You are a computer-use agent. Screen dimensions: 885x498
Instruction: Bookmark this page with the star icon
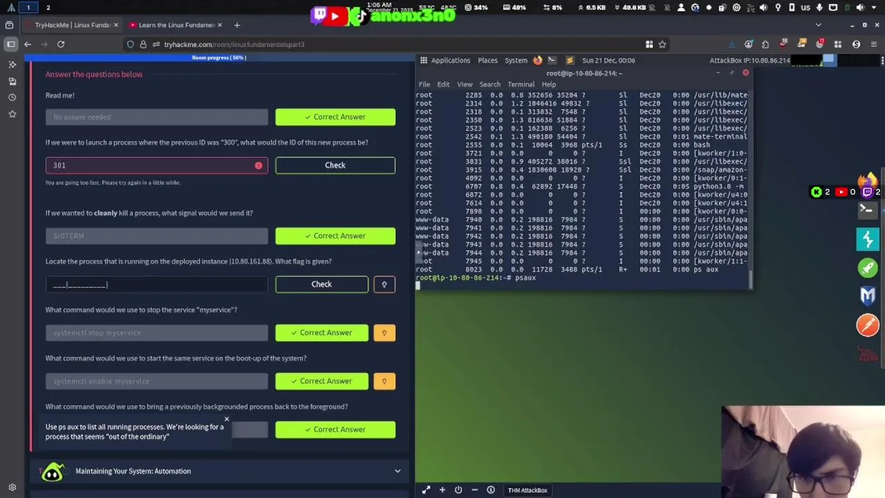click(662, 44)
